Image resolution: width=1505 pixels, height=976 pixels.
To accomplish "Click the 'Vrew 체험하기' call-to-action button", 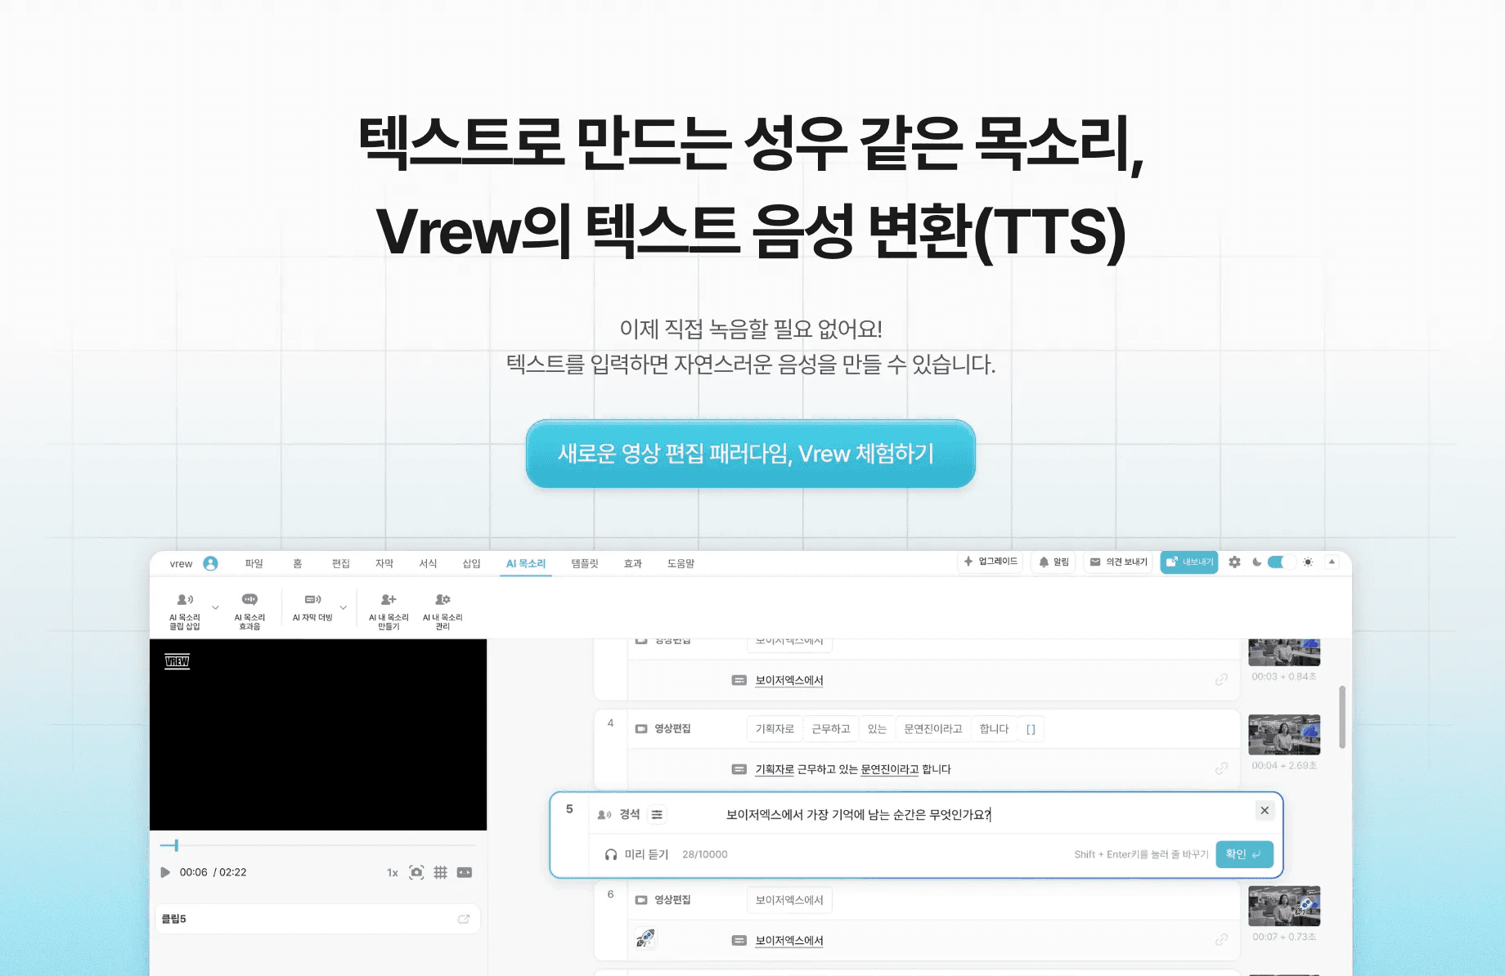I will (x=750, y=454).
